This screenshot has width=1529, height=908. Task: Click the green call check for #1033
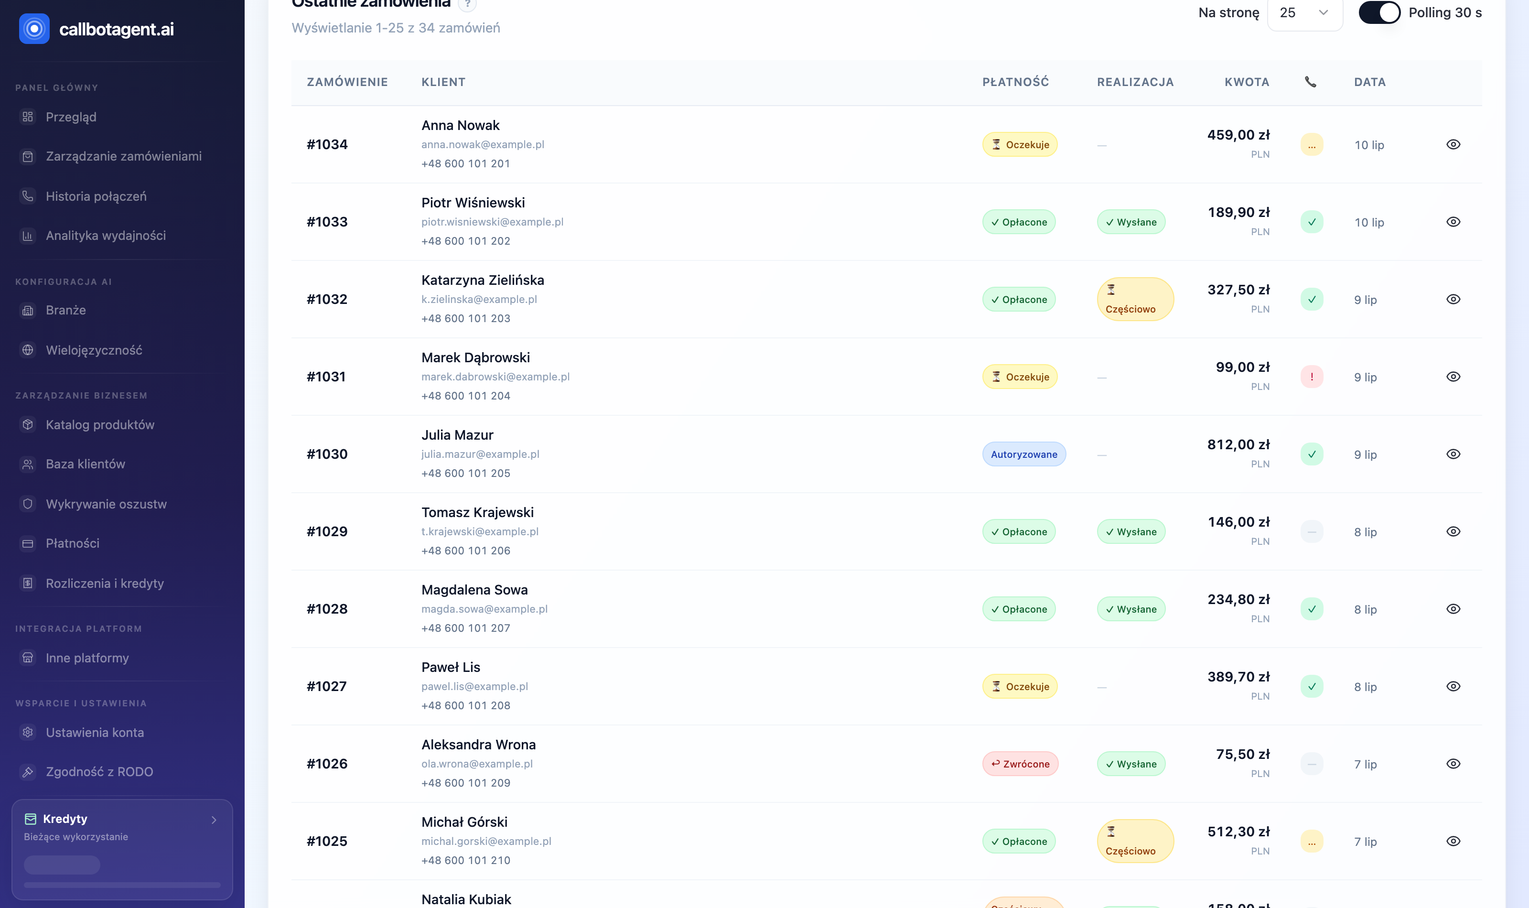tap(1311, 222)
